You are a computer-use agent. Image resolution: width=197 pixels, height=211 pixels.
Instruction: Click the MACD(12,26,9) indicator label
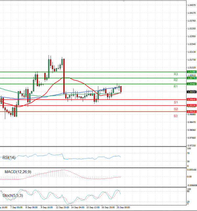coord(18,172)
